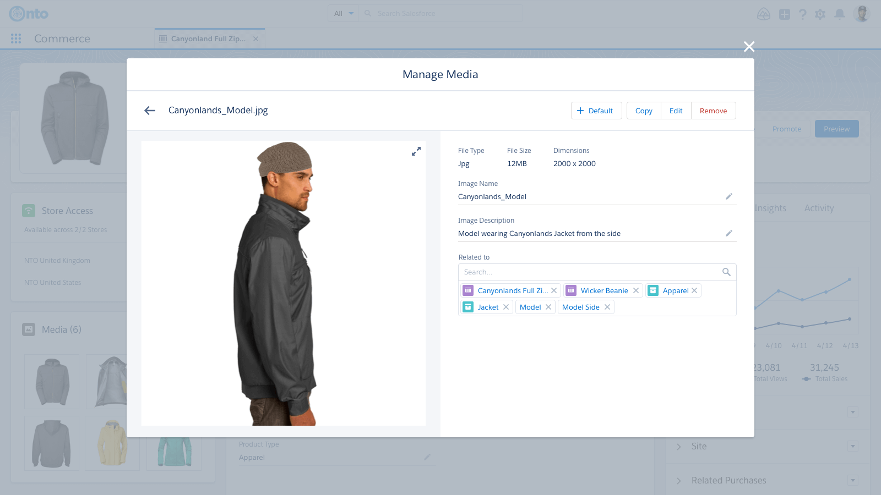Click the magnifier icon in Related to search
The height and width of the screenshot is (495, 881).
tap(726, 272)
